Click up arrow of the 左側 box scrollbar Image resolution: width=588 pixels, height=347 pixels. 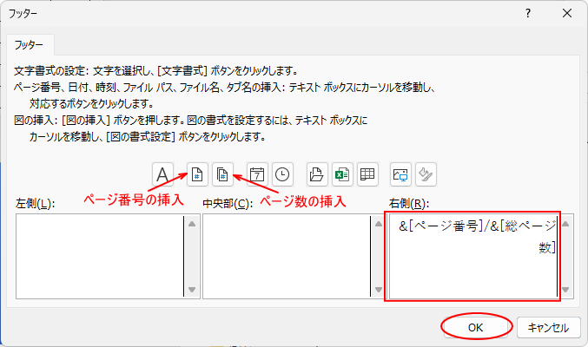(x=192, y=224)
